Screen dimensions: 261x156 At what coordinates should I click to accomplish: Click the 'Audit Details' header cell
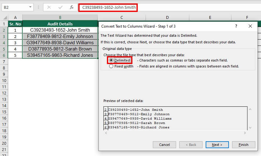tap(60, 24)
